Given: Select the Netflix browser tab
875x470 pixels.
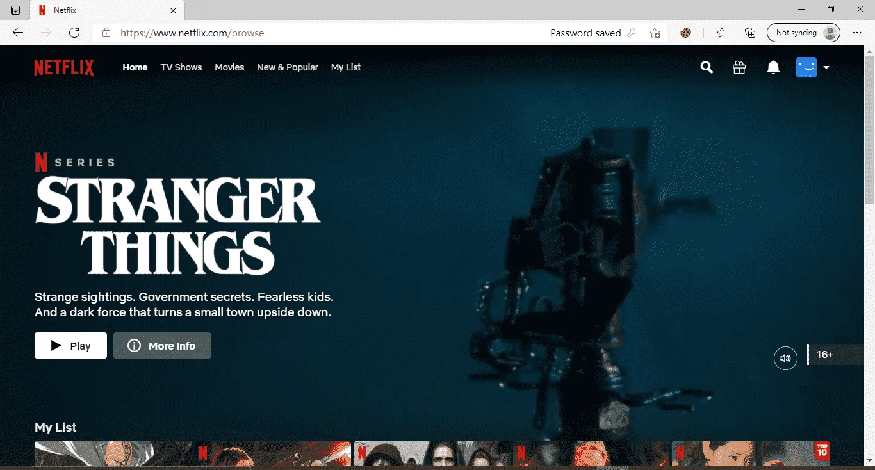Looking at the screenshot, I should [x=106, y=10].
